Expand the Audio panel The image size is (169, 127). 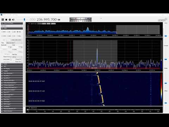point(12,64)
